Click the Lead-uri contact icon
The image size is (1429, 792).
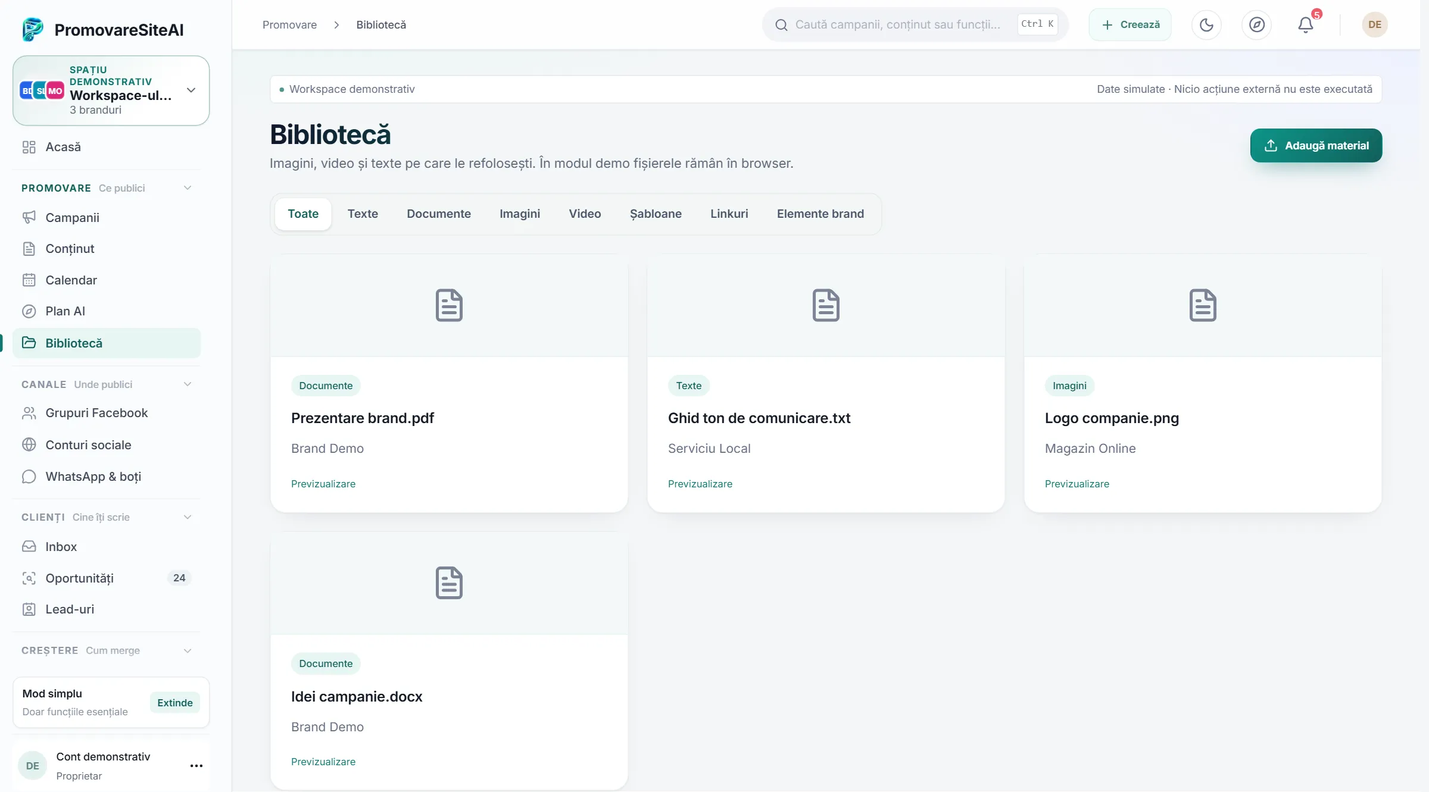29,609
